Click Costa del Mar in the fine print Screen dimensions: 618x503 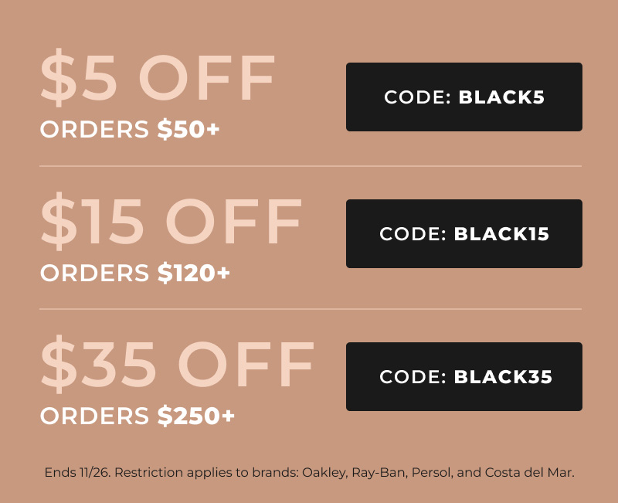529,472
